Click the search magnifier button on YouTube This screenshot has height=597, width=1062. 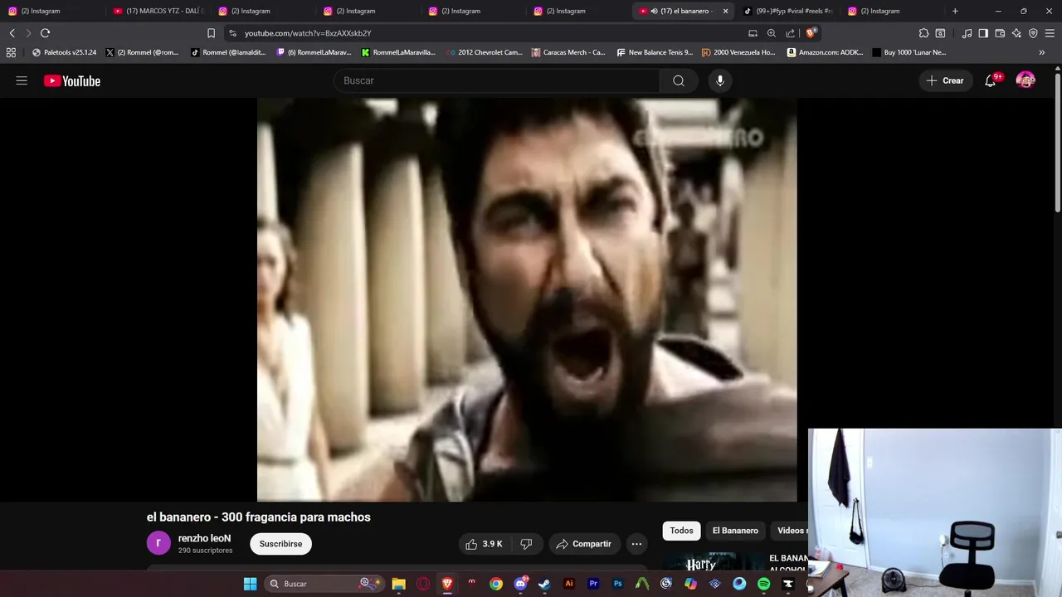(x=679, y=80)
